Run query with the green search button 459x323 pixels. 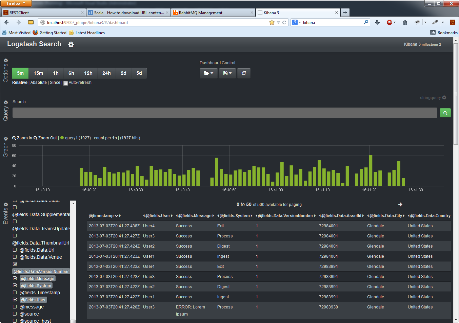click(x=445, y=113)
